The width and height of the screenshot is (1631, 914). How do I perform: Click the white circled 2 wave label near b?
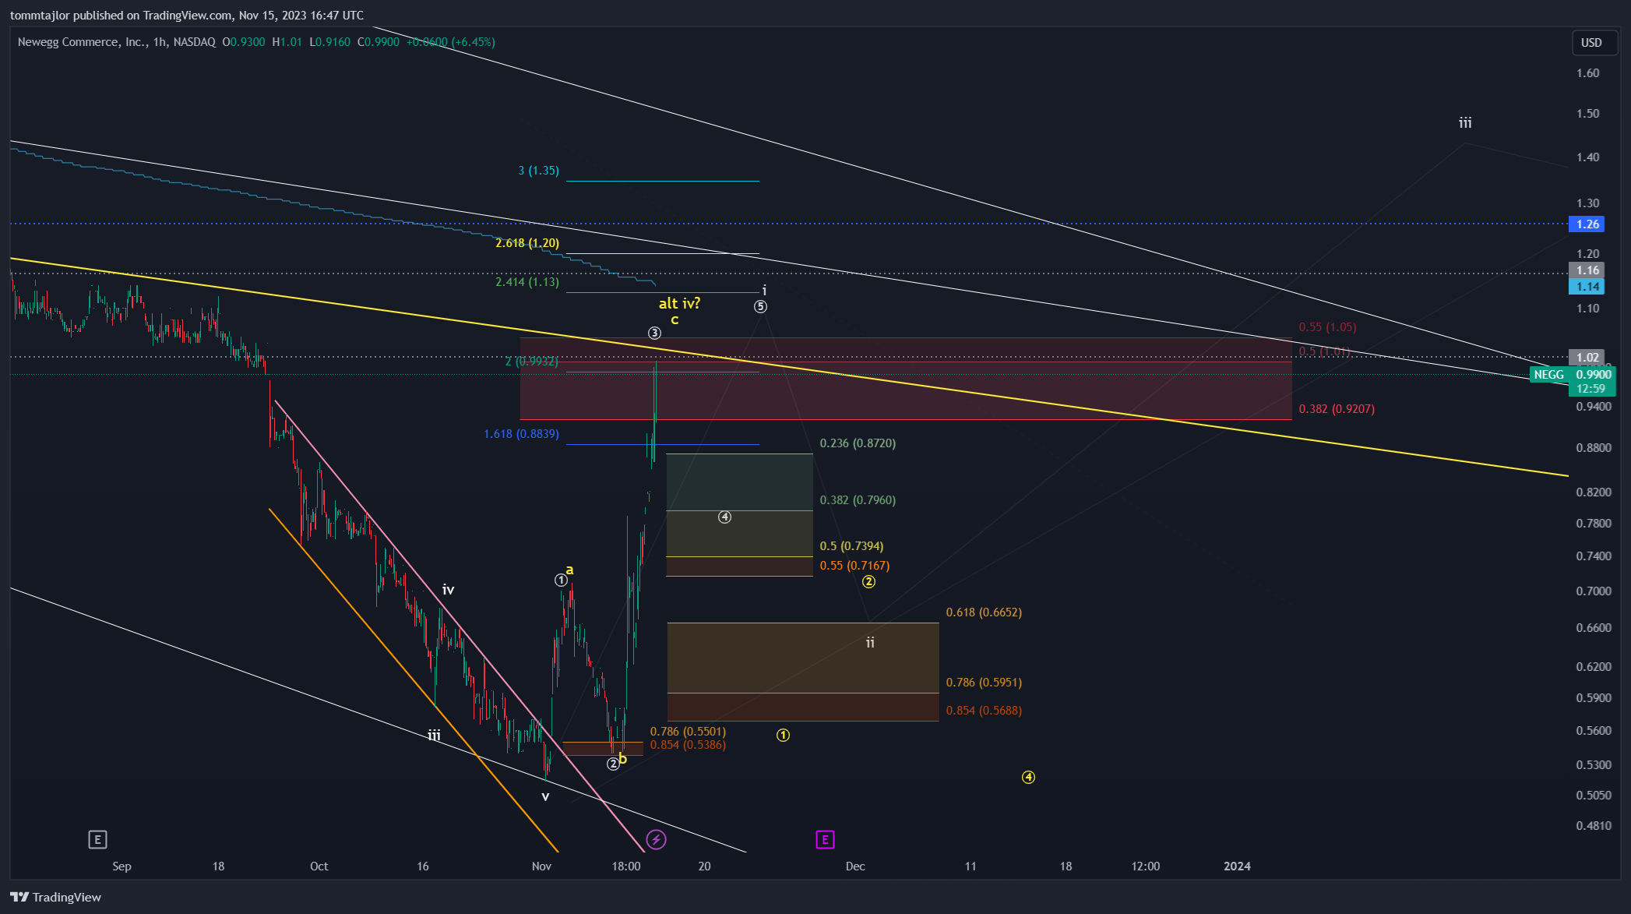pos(613,764)
